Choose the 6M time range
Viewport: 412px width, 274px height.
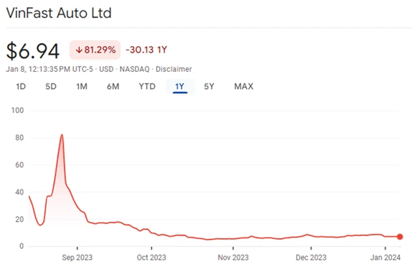click(113, 87)
